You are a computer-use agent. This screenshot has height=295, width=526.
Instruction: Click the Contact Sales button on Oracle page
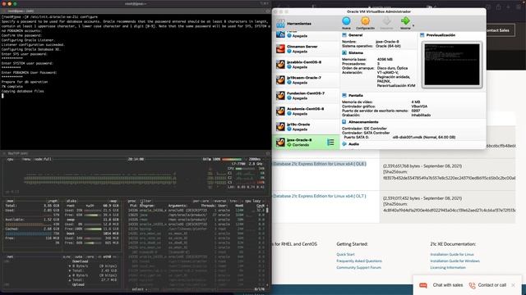(x=500, y=30)
